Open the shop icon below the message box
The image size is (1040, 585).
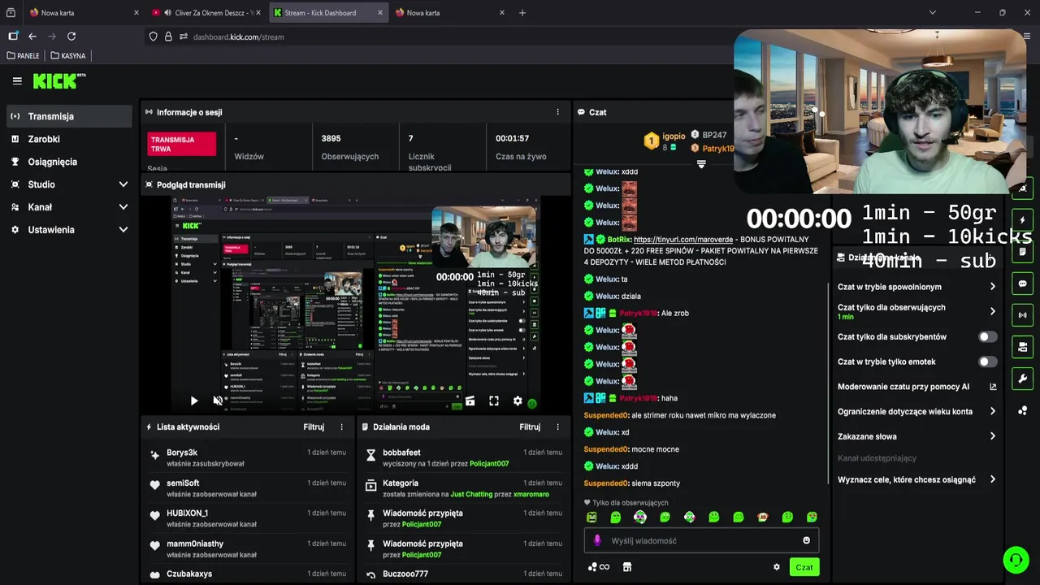point(627,567)
